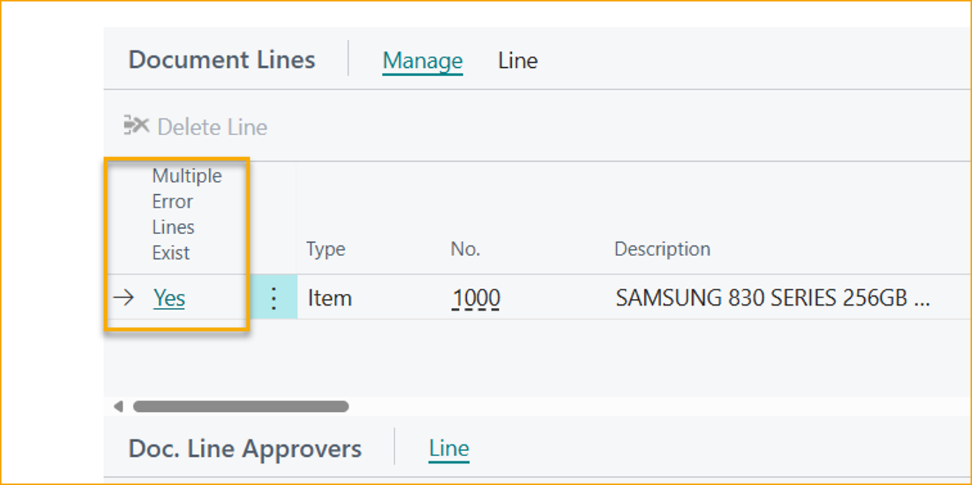Click the Doc. Line Approvers section heading
The width and height of the screenshot is (972, 485).
click(244, 449)
